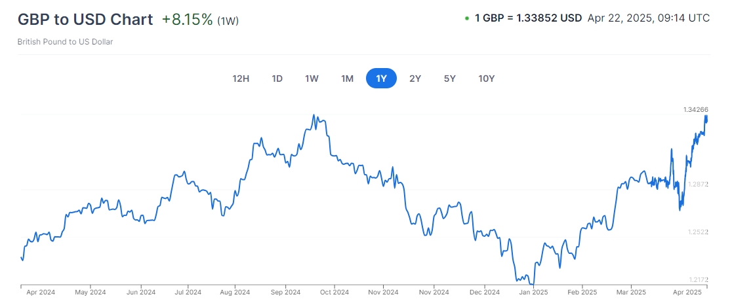The height and width of the screenshot is (301, 732).
Task: Switch chart to 1D range
Action: tap(277, 79)
